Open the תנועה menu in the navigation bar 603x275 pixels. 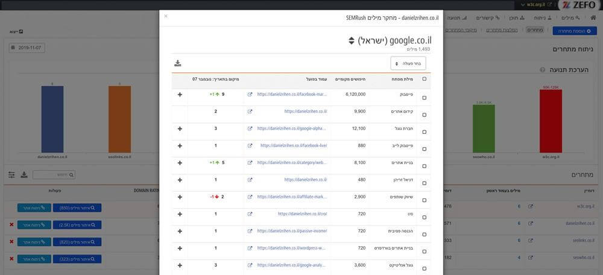(457, 18)
